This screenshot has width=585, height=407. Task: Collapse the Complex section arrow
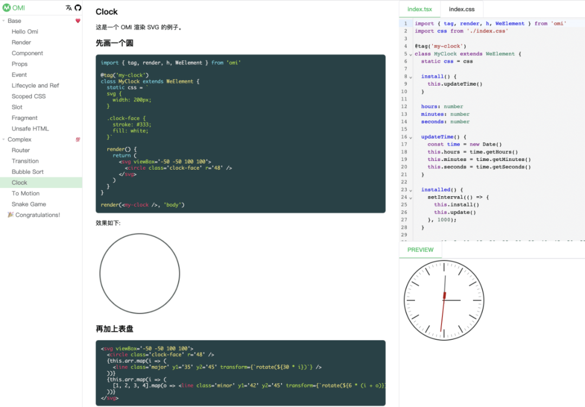tap(4, 140)
